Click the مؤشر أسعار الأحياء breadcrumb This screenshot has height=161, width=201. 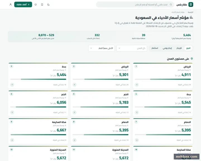pos(178,12)
